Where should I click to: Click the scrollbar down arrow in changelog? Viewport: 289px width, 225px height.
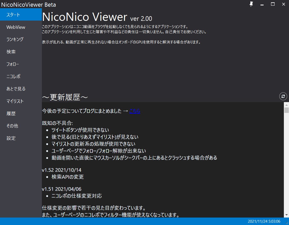pos(286,215)
